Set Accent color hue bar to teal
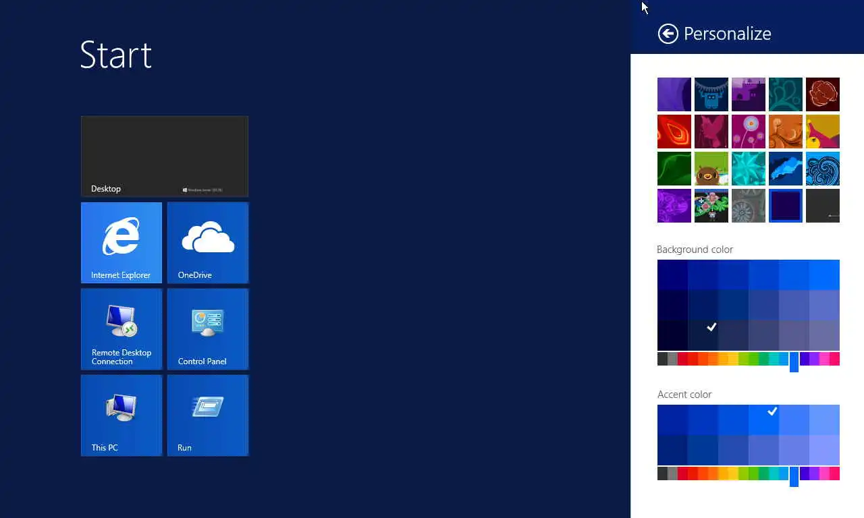The width and height of the screenshot is (864, 518). [774, 473]
